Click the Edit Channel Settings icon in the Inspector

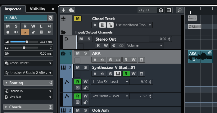50,18
